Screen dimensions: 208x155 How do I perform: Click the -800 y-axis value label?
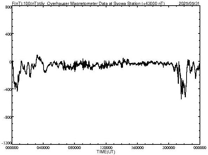pyautogui.click(x=8, y=117)
